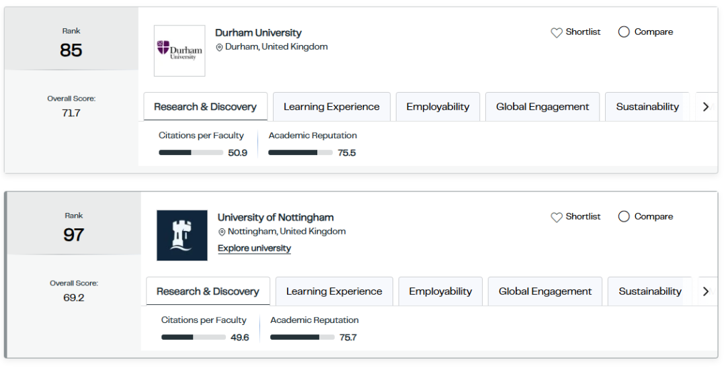The width and height of the screenshot is (726, 368).
Task: Click the University of Nottingham castle logo
Action: point(182,235)
